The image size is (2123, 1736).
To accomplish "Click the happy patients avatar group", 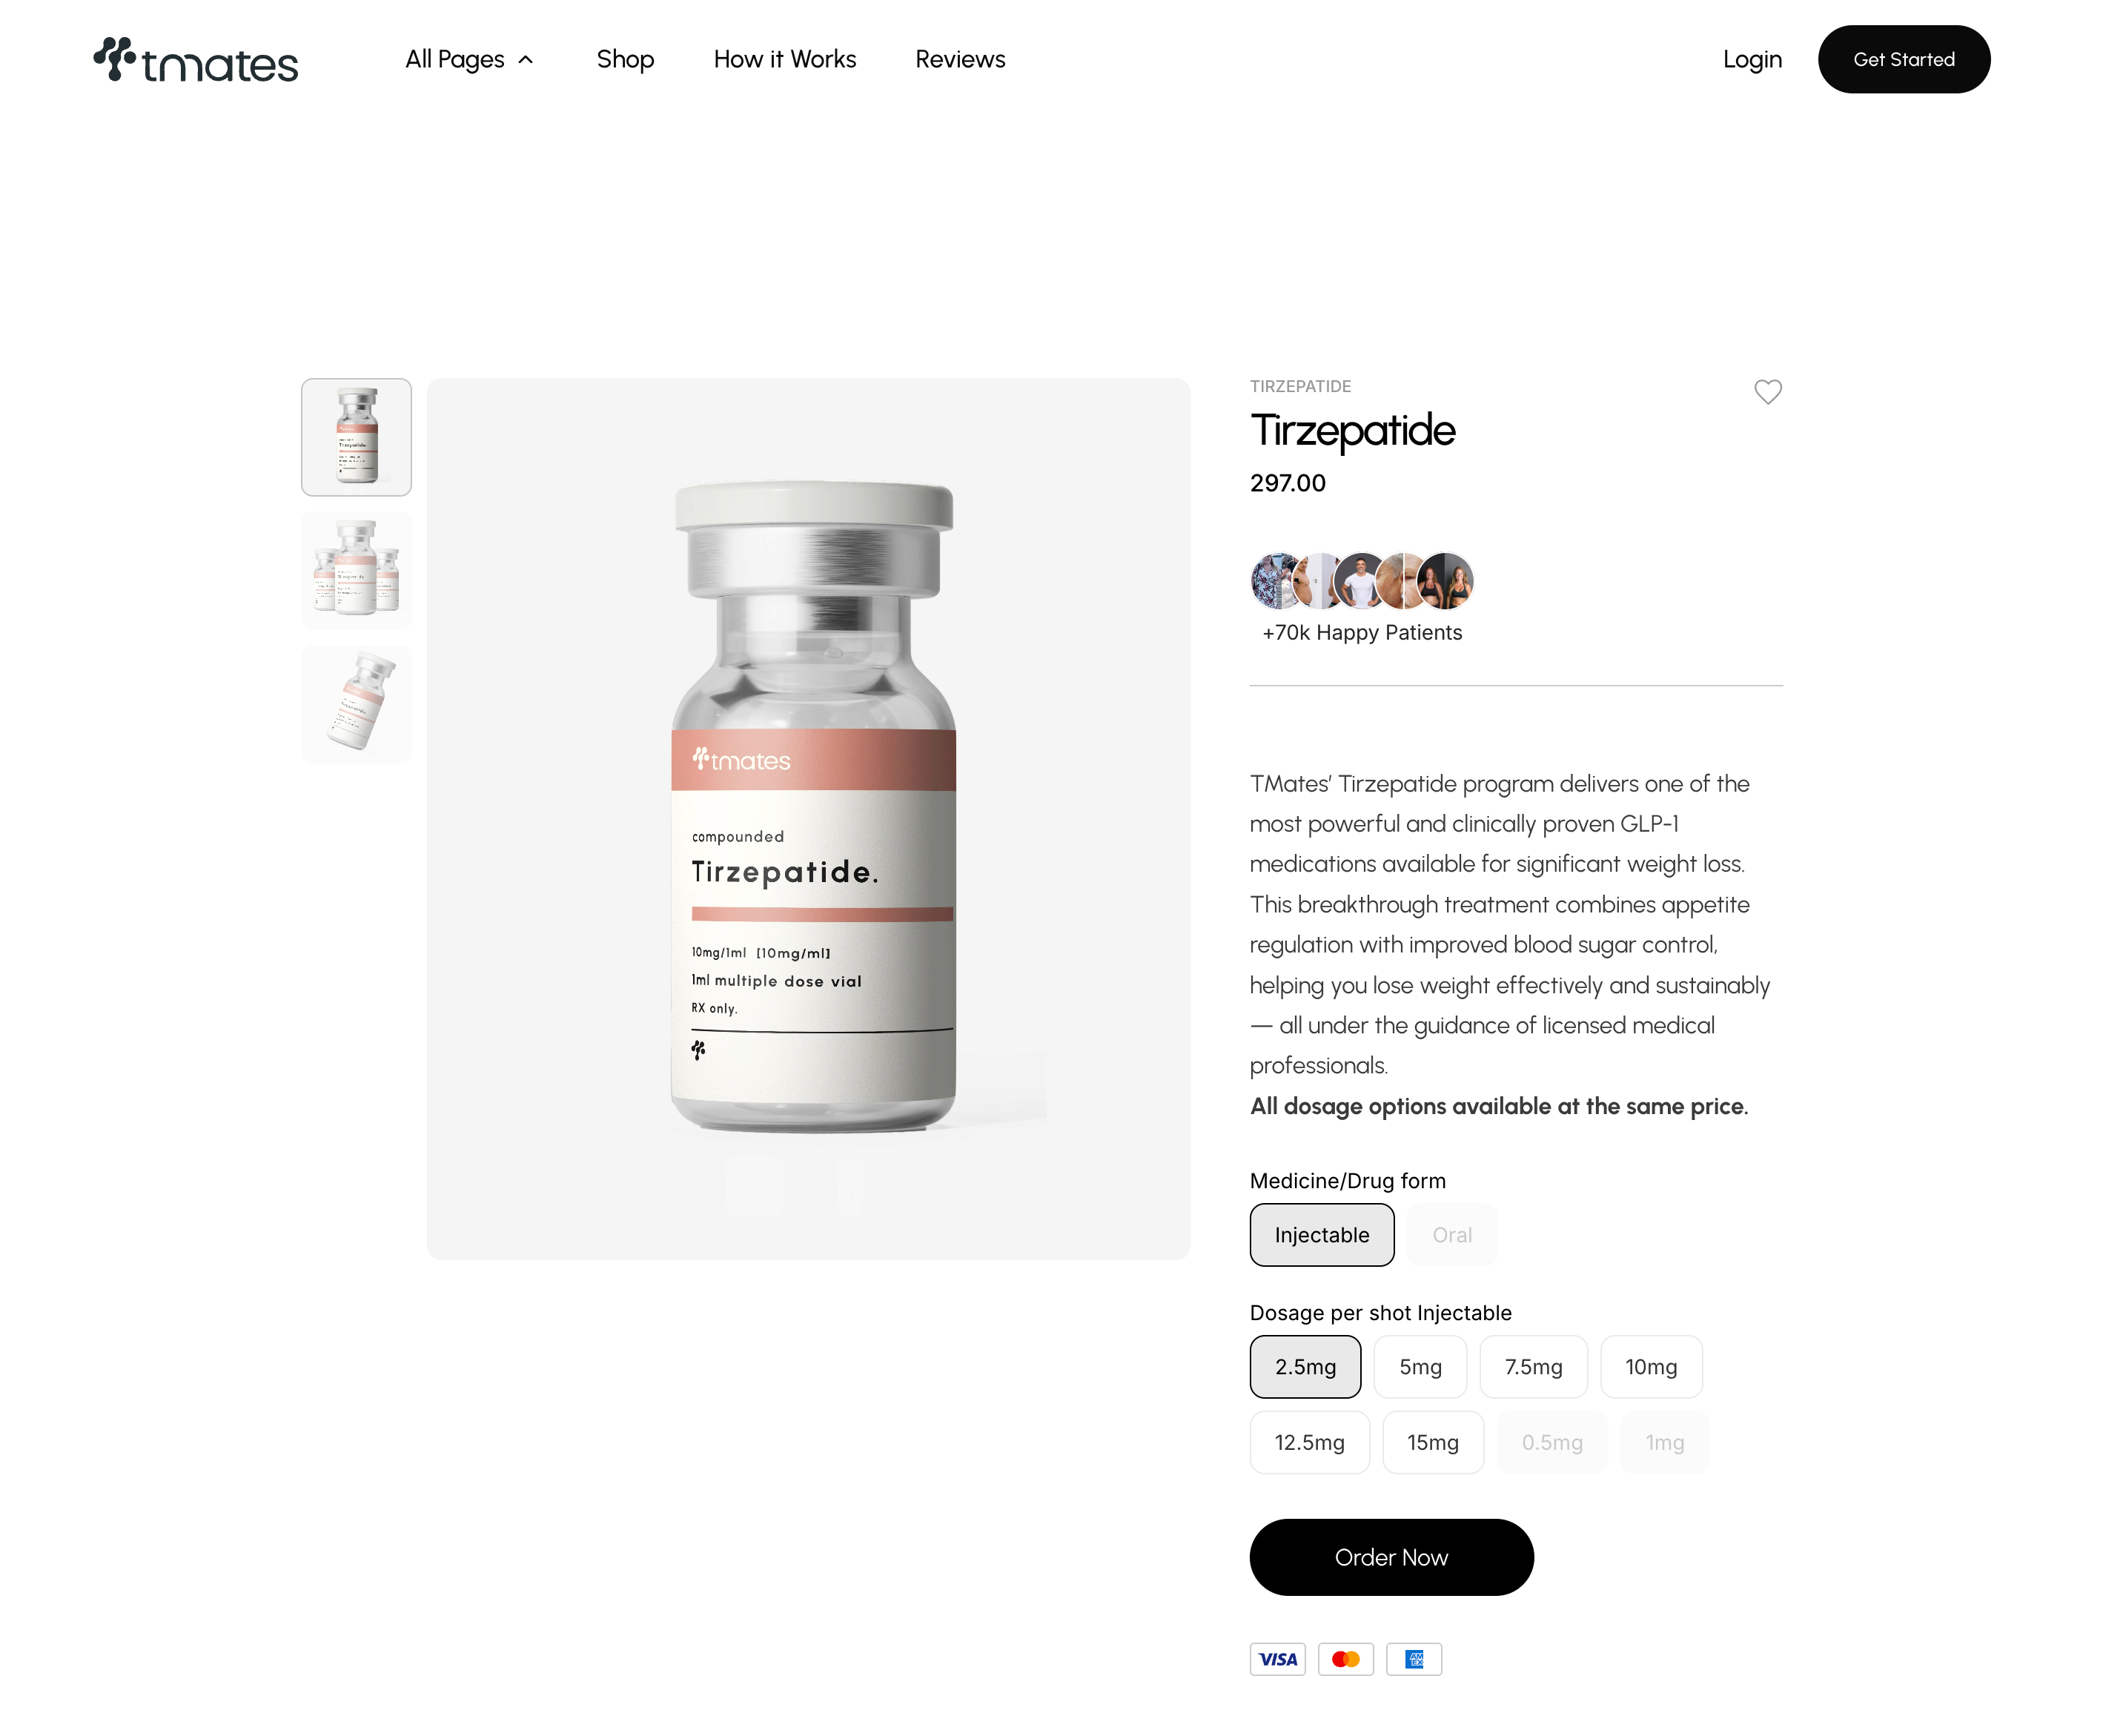I will point(1362,580).
